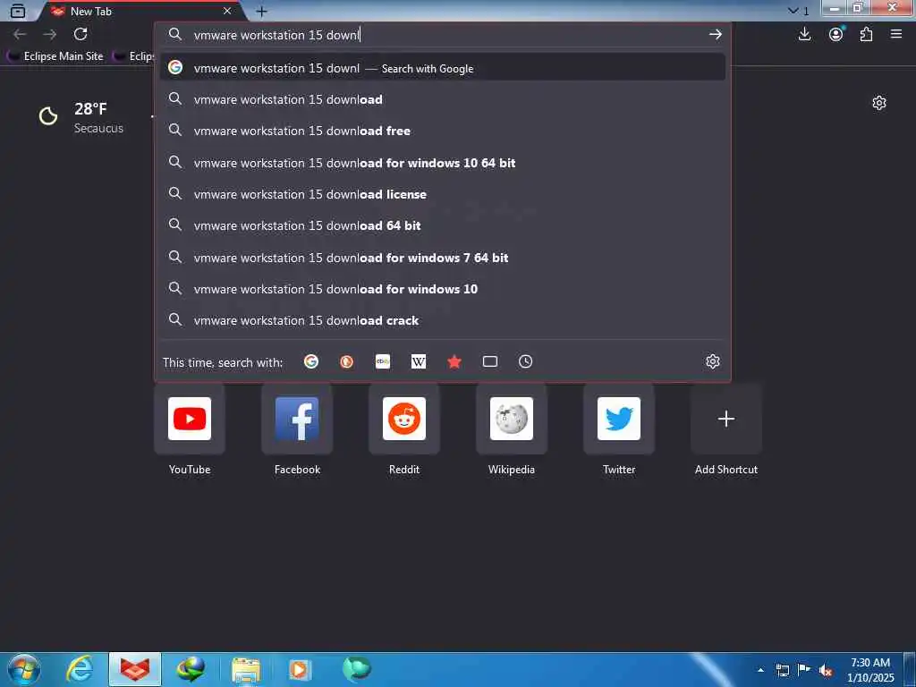
Task: Open the 28°F Secaucus weather widget
Action: tap(81, 117)
